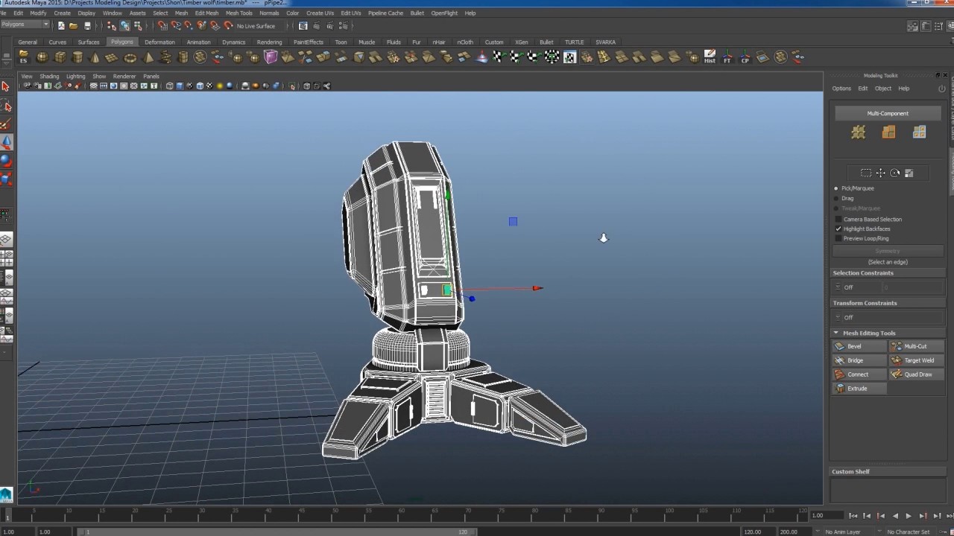Choose vertex selection in Modeling Toolkit
This screenshot has width=954, height=536.
pyautogui.click(x=858, y=133)
